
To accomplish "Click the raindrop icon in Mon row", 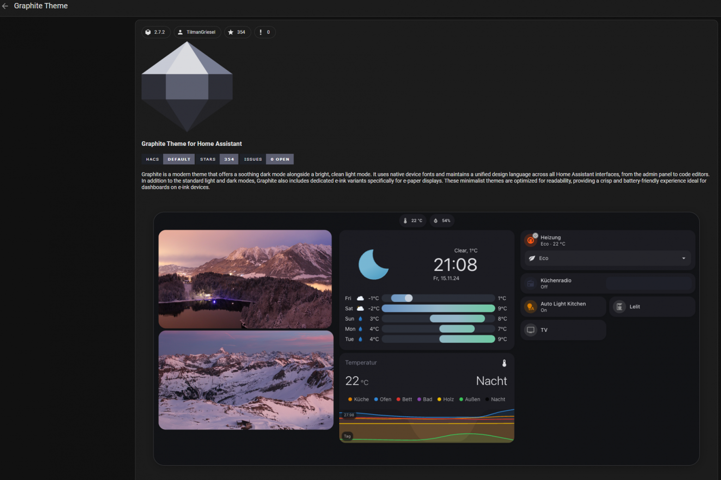I will pos(360,329).
